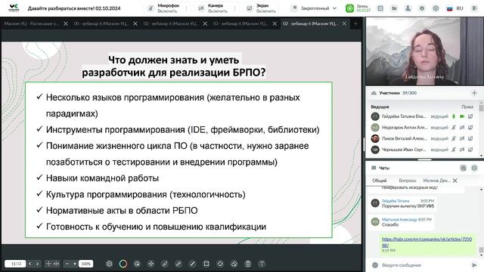Toggle microphone for Гайдаева Татьяна
Screen dimensions: 484x272
(454, 116)
